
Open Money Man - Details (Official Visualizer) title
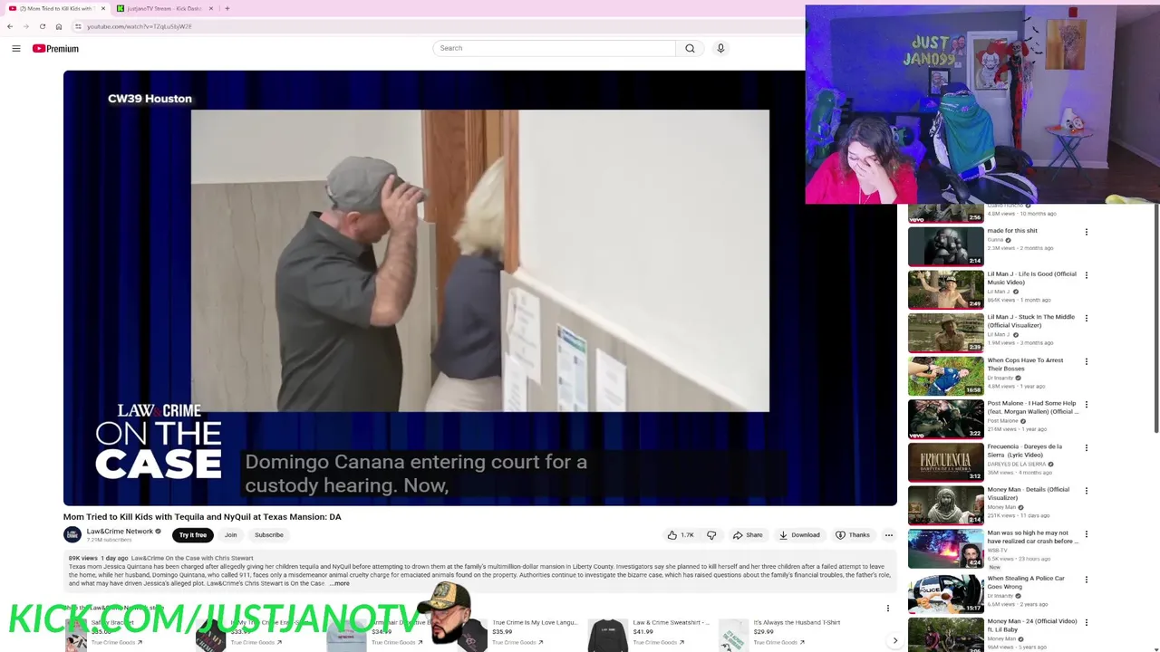(x=1029, y=494)
